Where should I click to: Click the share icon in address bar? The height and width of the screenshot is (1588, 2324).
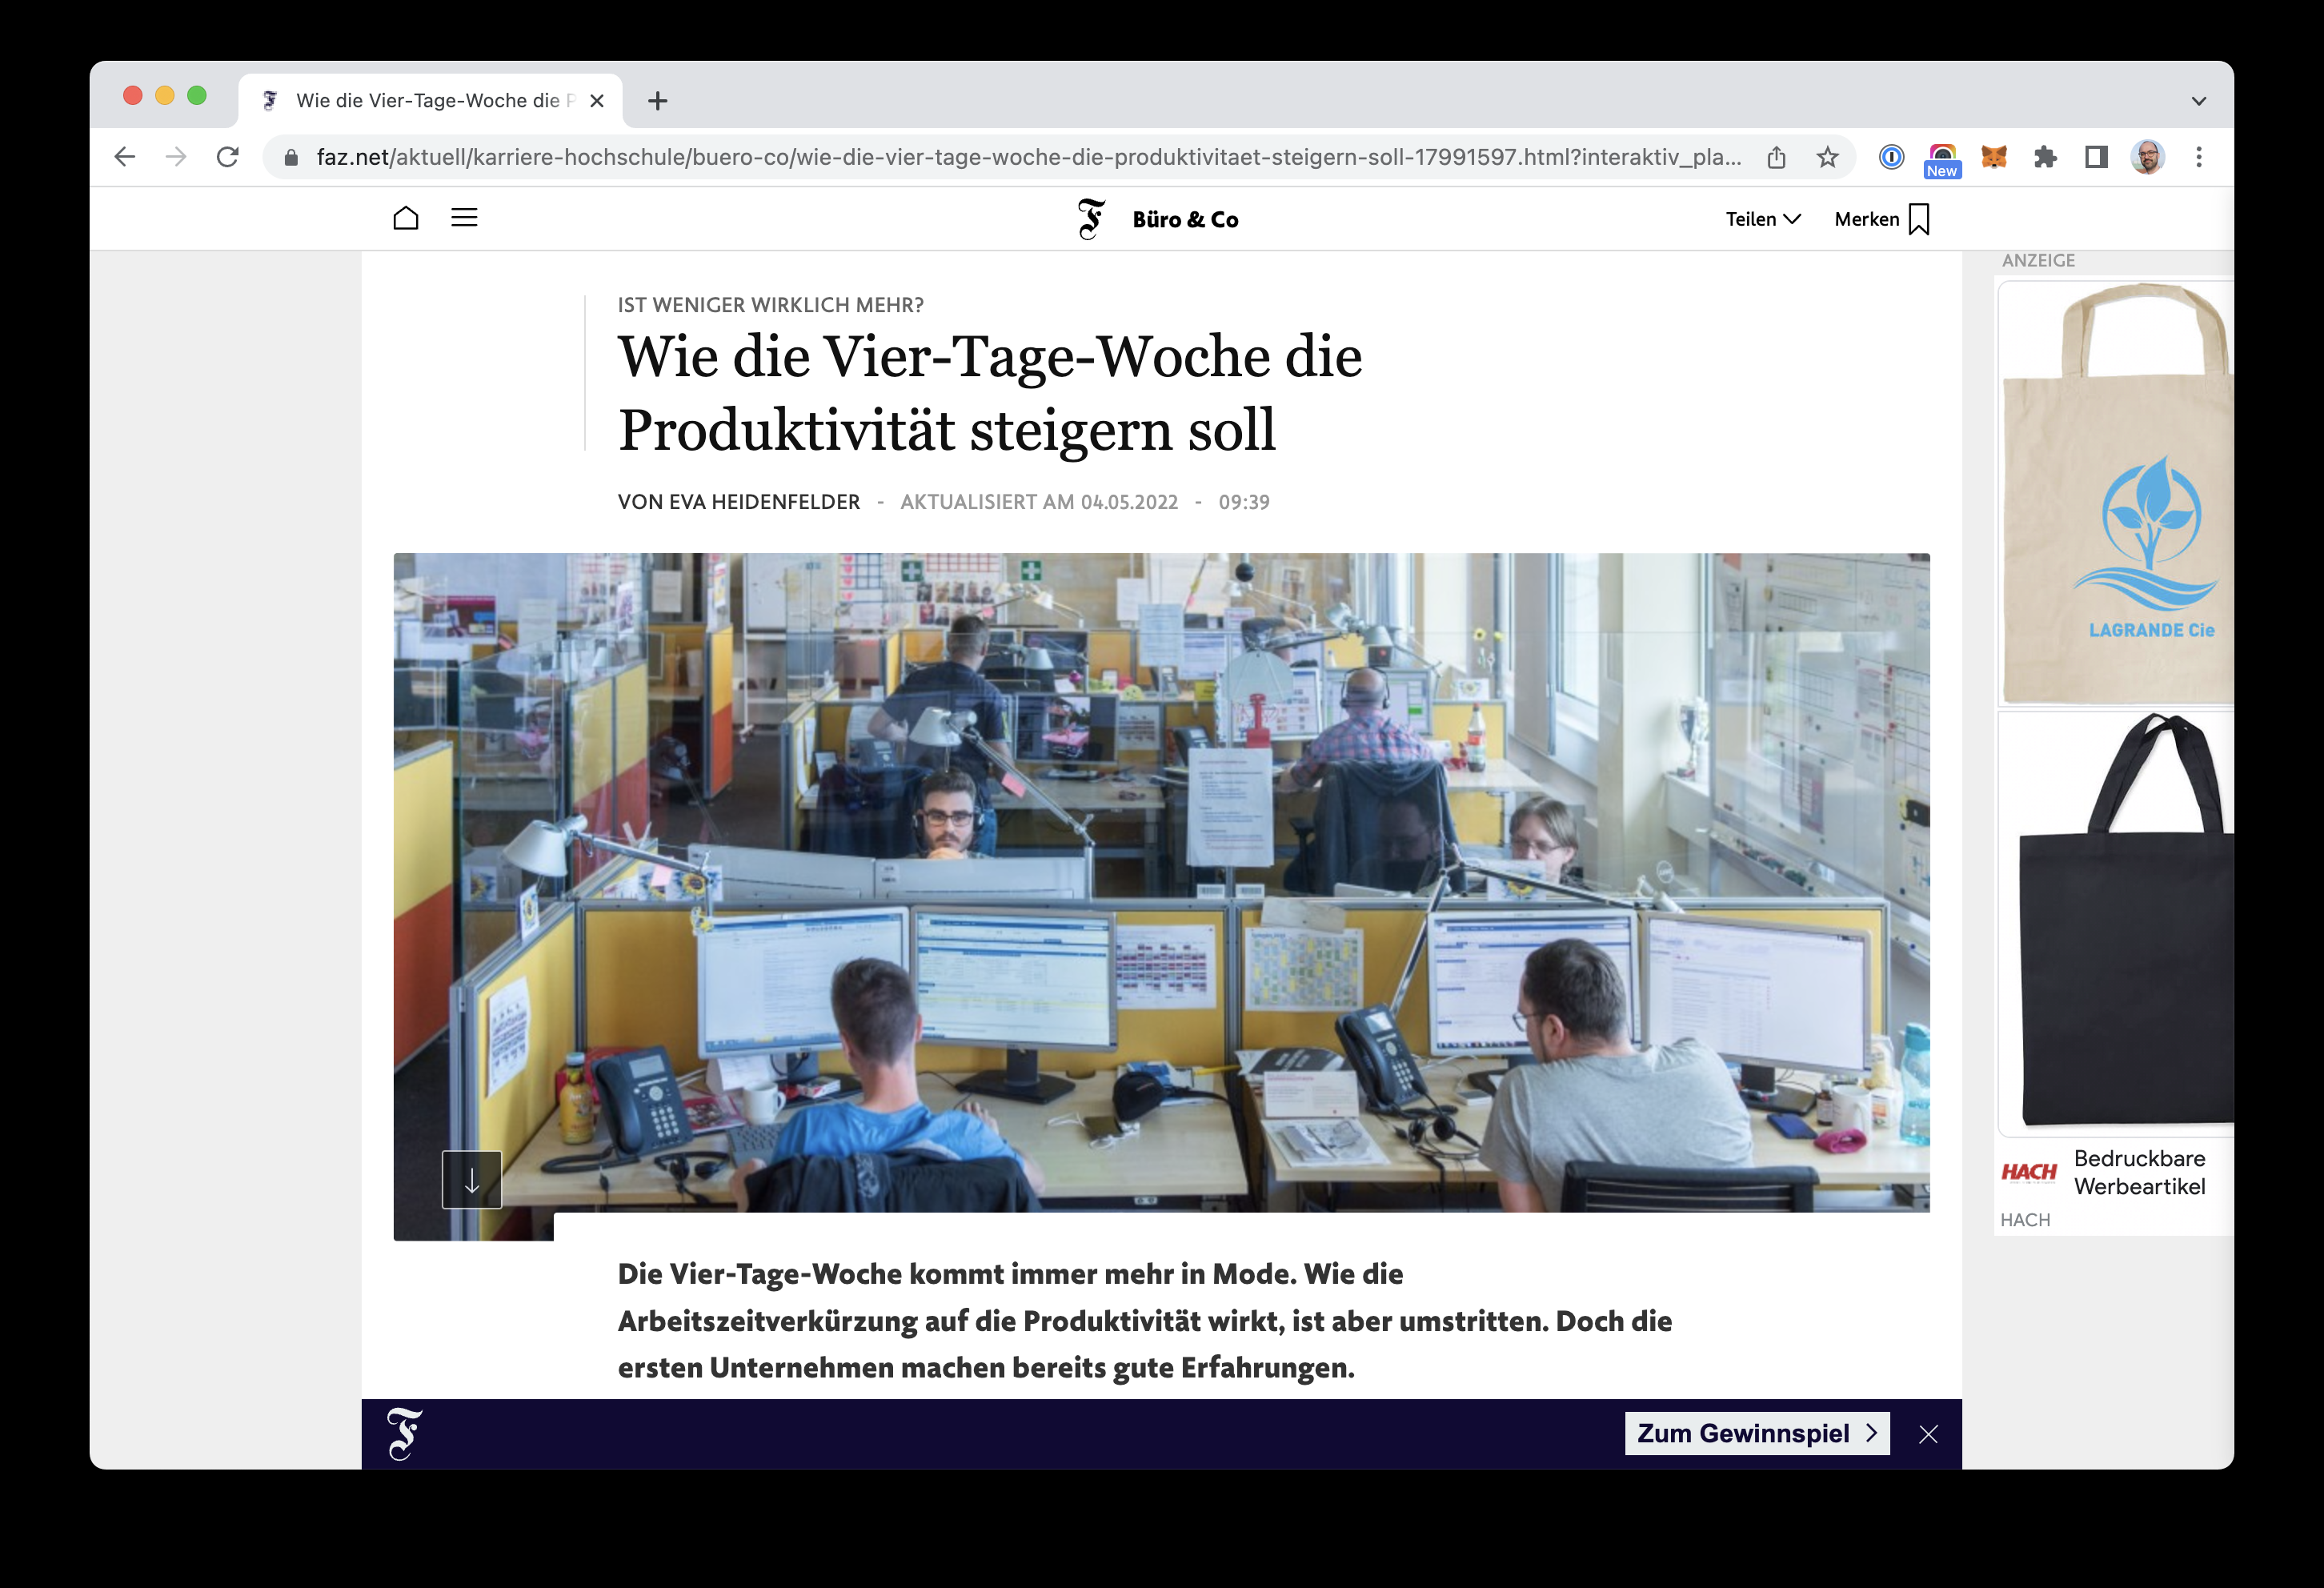point(1776,157)
